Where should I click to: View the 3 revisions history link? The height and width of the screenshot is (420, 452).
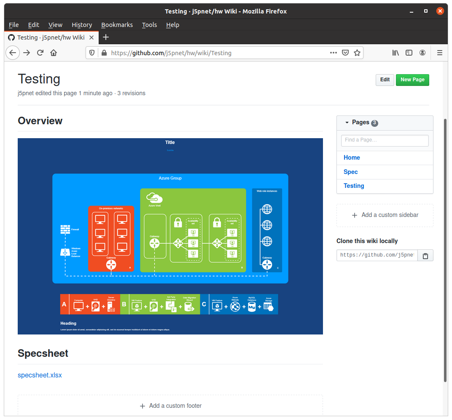click(x=131, y=94)
